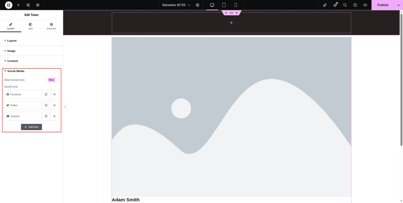Expand the Image section
The width and height of the screenshot is (403, 203).
[x=31, y=51]
